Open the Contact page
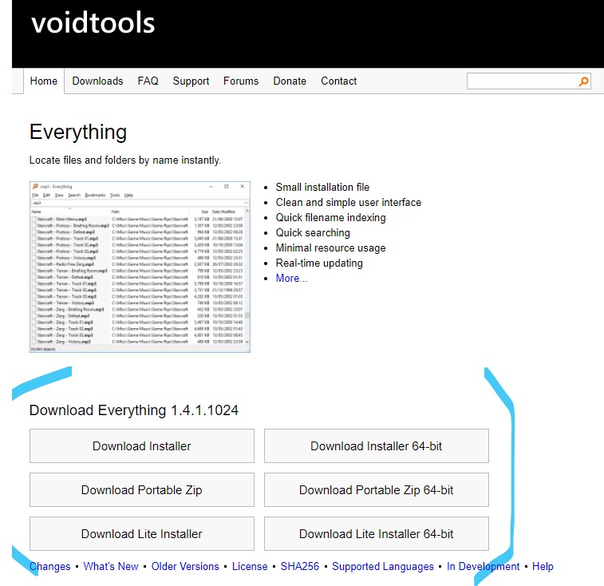The width and height of the screenshot is (604, 586). coord(339,81)
